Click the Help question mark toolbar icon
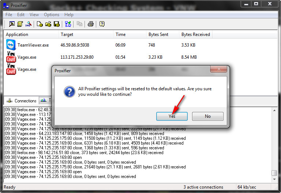This screenshot has height=193, width=281. [102, 24]
